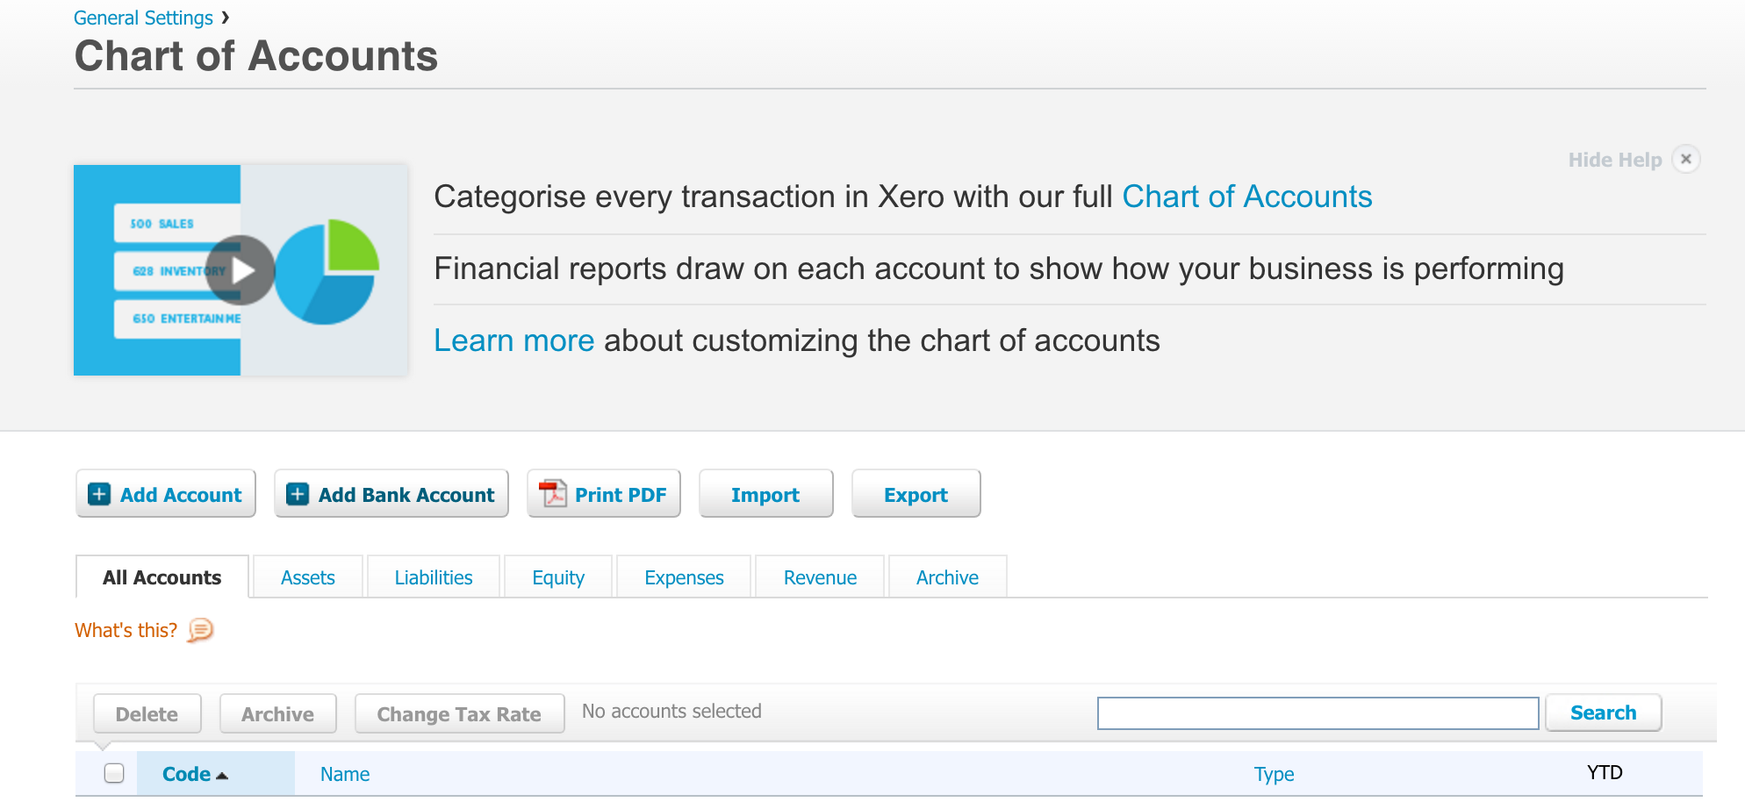This screenshot has height=802, width=1745.
Task: Toggle the select-all accounts checkbox
Action: (115, 773)
